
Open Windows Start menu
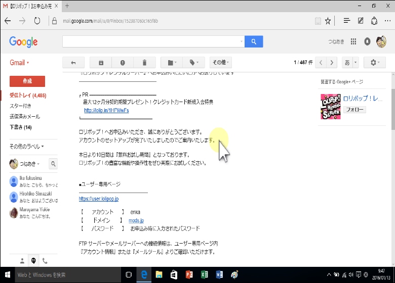point(7,275)
